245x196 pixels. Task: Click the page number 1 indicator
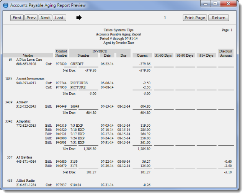(165, 18)
